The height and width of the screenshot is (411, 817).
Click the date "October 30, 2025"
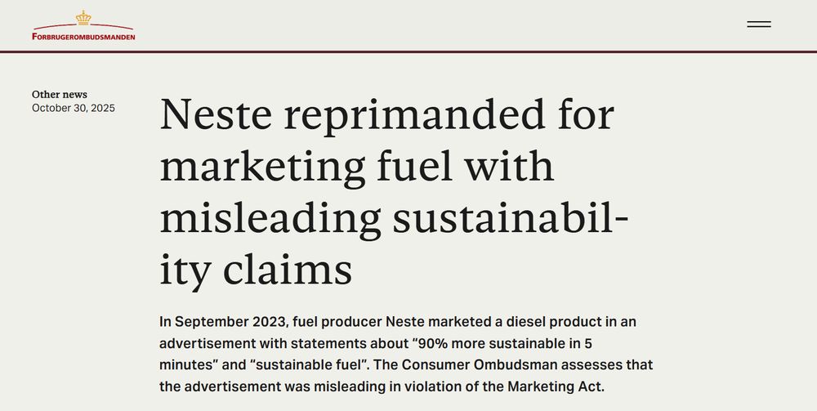[74, 109]
